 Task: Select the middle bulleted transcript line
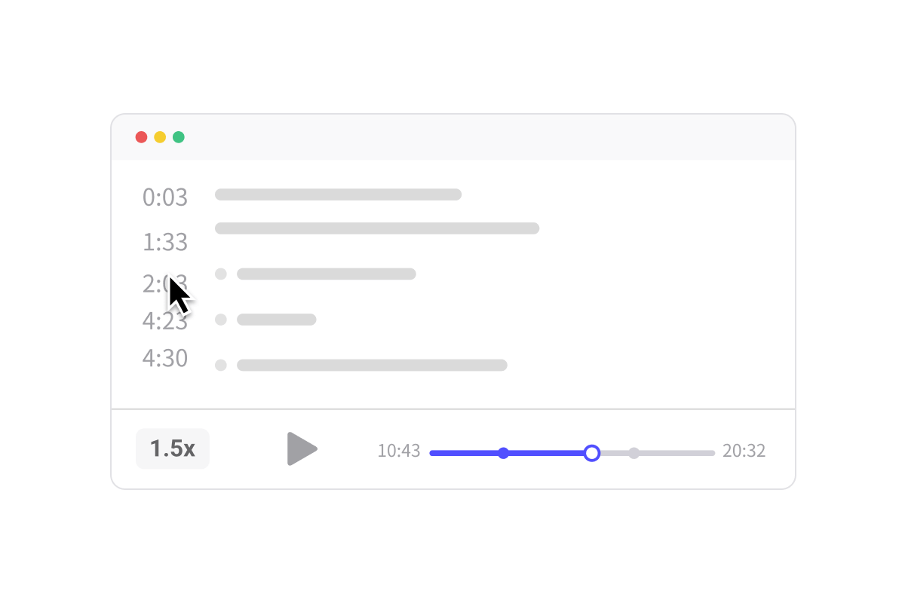(326, 274)
